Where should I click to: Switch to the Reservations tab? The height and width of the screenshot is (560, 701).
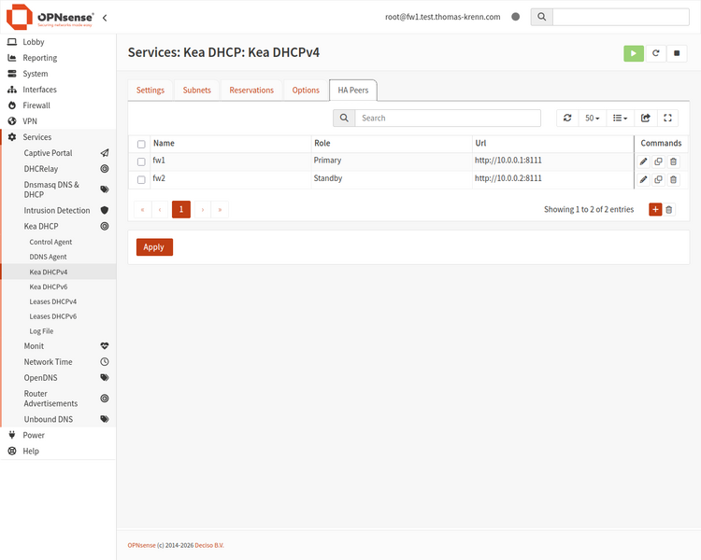(x=251, y=91)
